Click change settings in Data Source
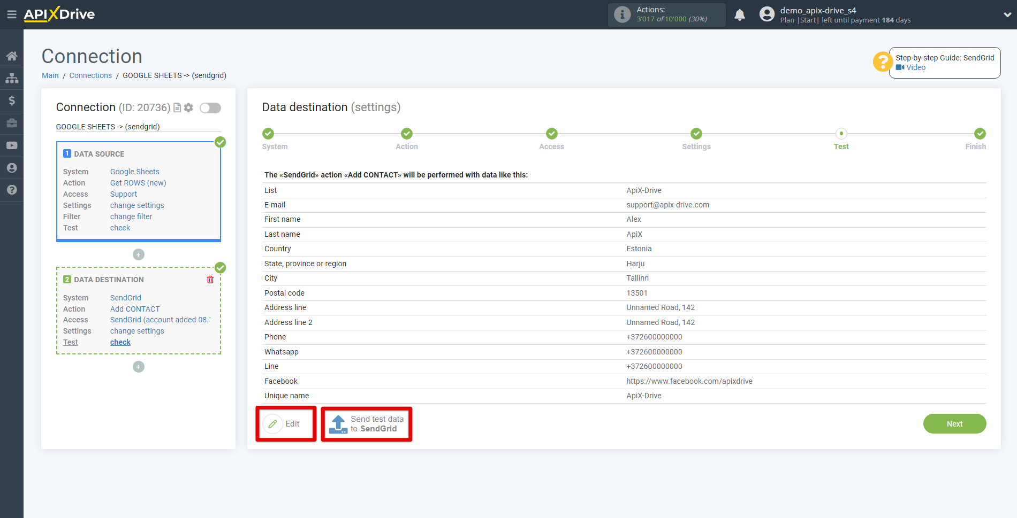This screenshot has height=518, width=1017. [137, 205]
